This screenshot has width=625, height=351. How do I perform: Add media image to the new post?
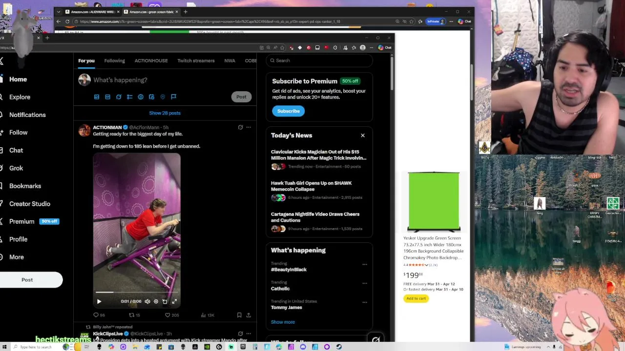tap(97, 97)
